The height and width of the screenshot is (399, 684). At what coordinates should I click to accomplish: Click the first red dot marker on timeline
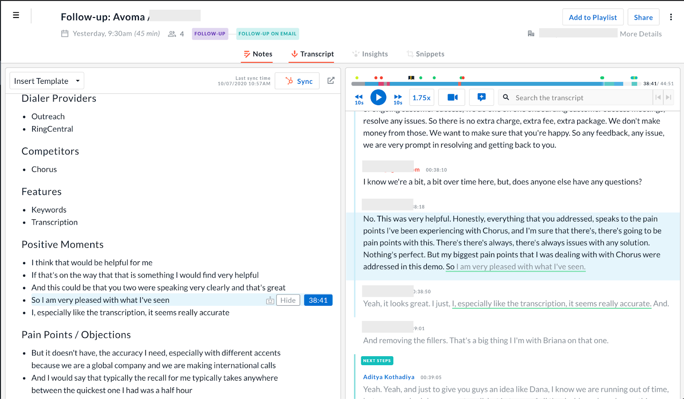coord(376,78)
